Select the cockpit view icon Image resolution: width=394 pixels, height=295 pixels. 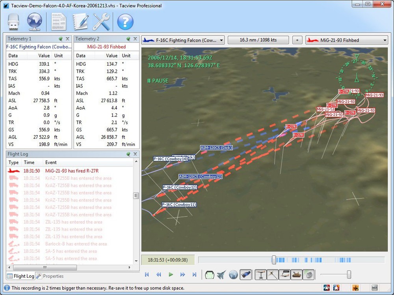210,275
